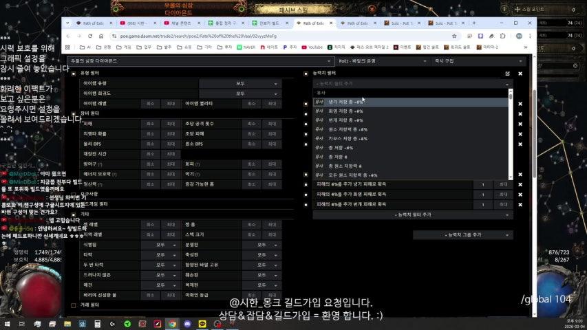Open KakaoTalk from the taskbar
The height and width of the screenshot is (330, 587).
pos(202,324)
